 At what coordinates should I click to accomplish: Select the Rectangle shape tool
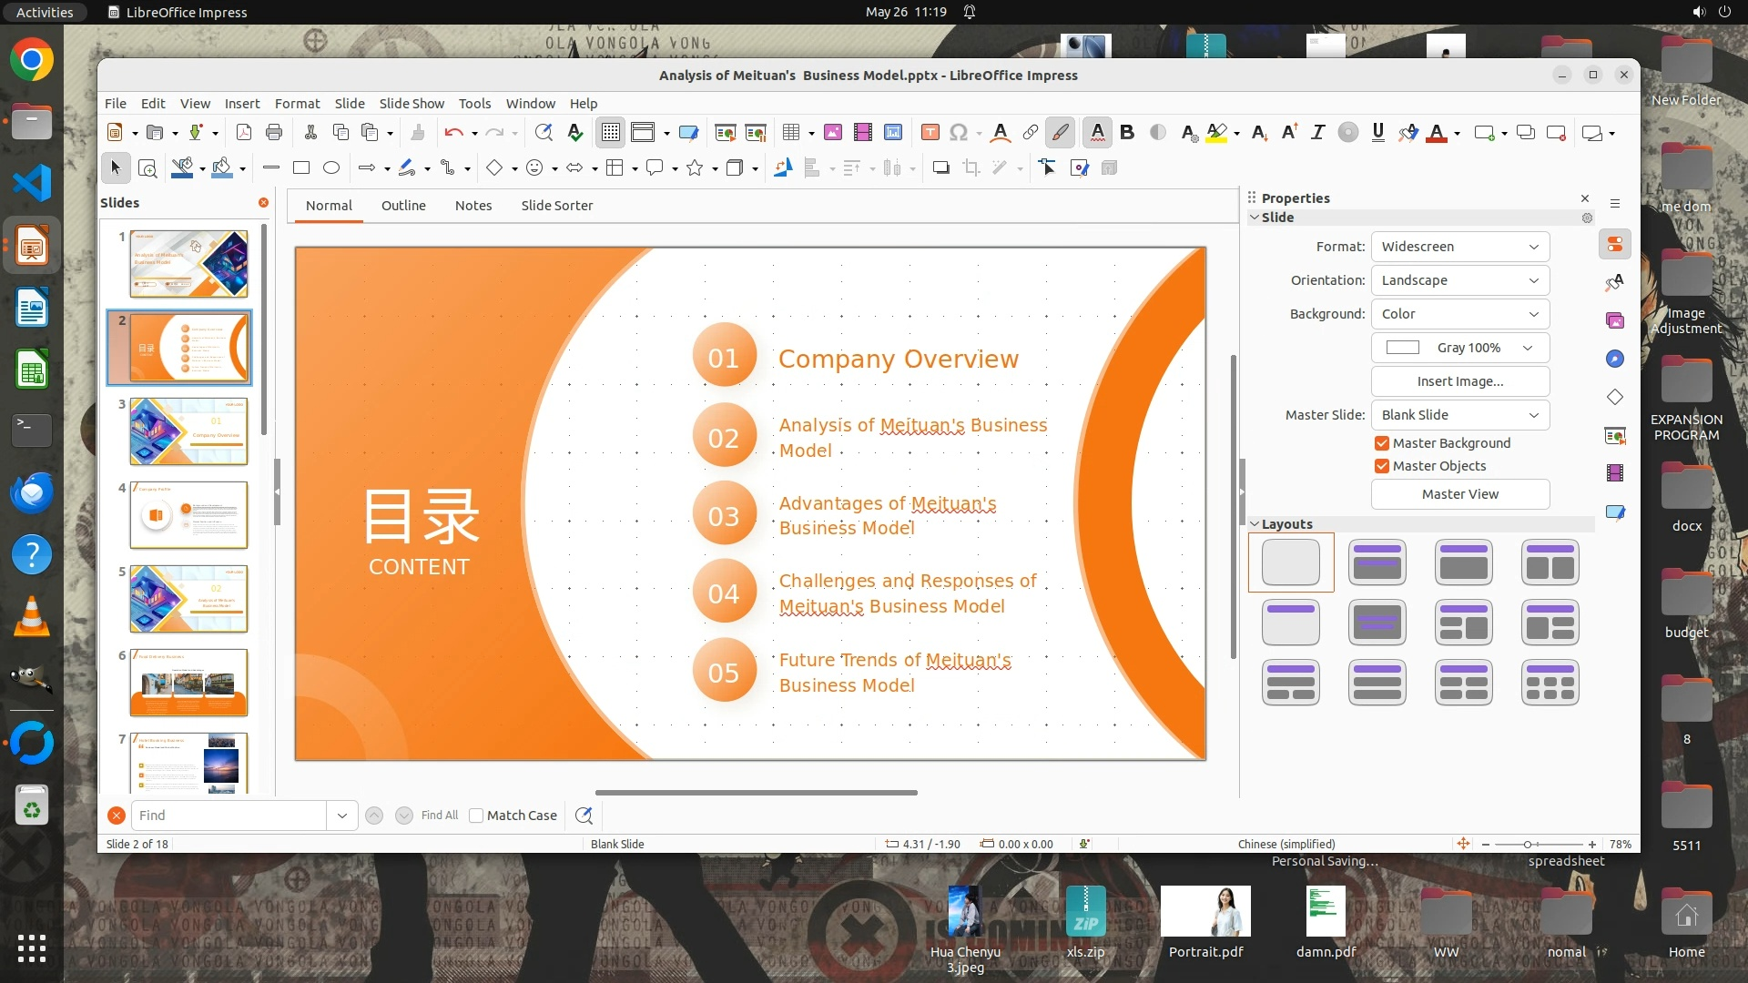tap(301, 167)
